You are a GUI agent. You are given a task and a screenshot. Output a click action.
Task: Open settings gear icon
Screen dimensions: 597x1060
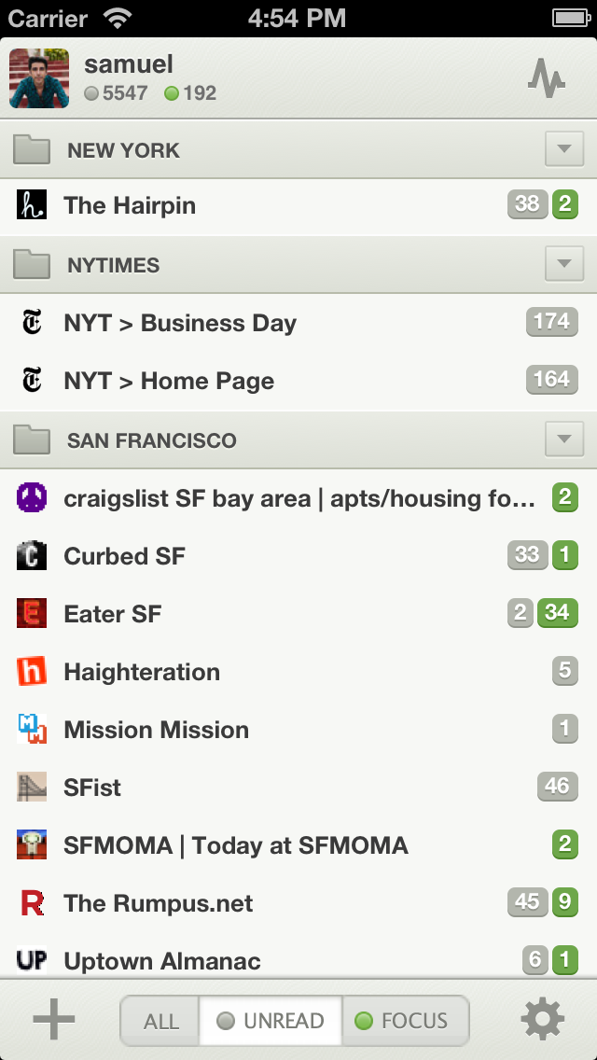click(543, 1019)
